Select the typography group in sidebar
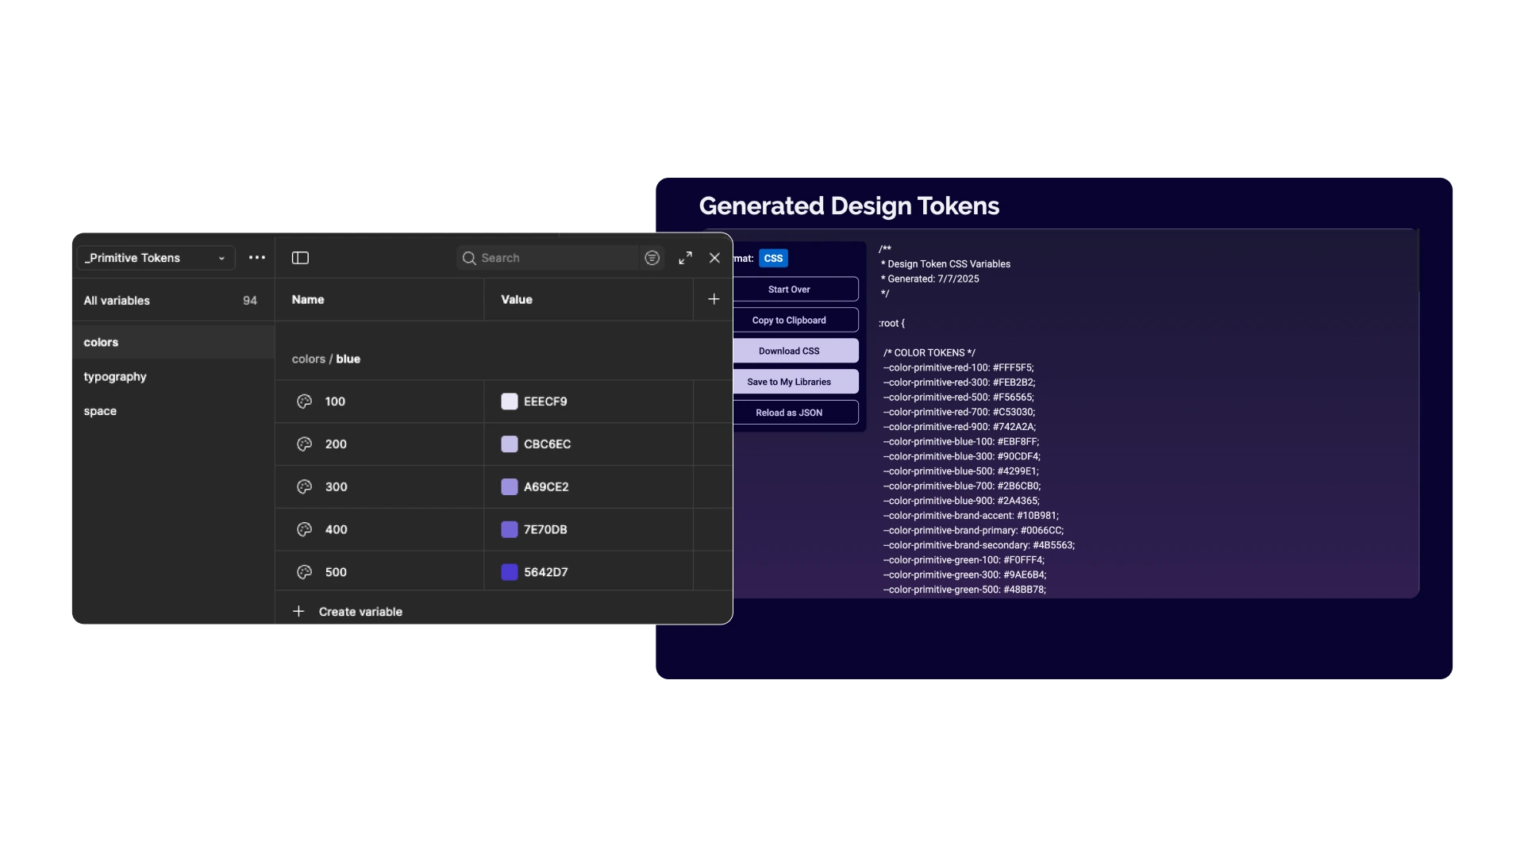The width and height of the screenshot is (1524, 857). click(x=115, y=377)
